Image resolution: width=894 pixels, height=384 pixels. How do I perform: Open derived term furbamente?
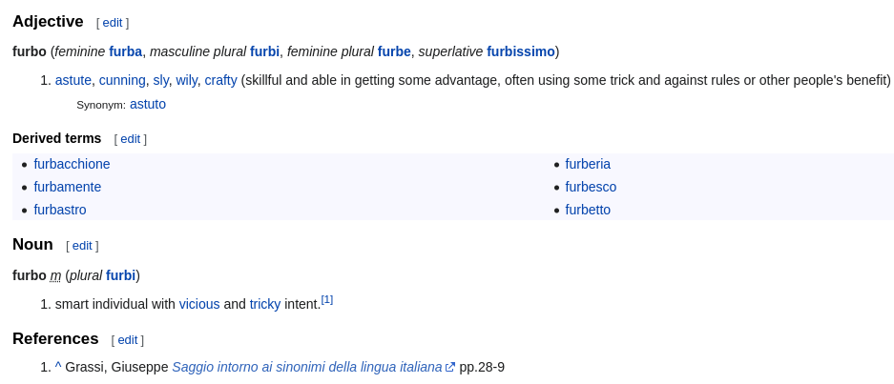pos(68,187)
